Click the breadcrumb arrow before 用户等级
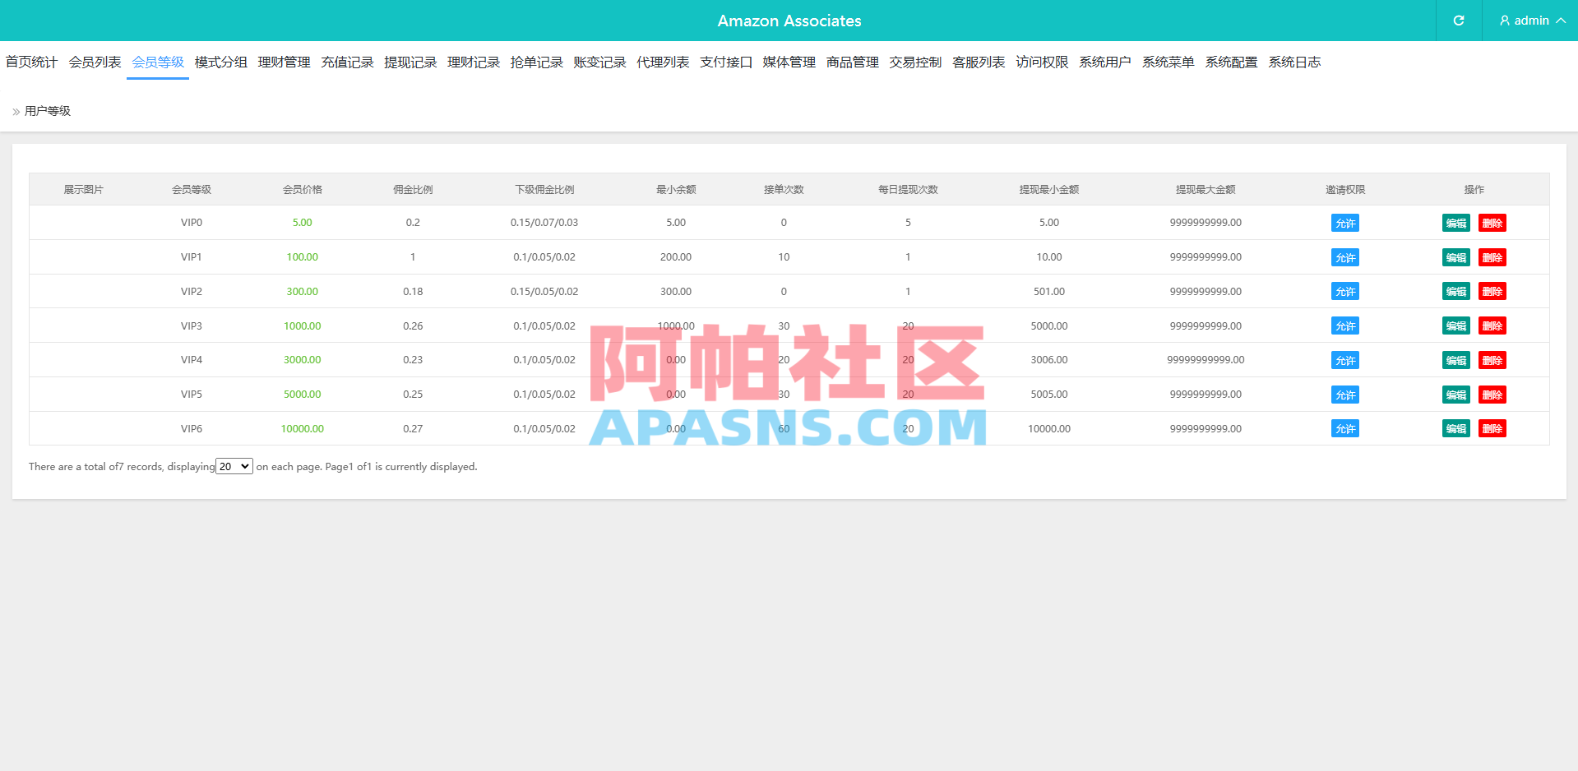This screenshot has height=771, width=1578. [14, 110]
